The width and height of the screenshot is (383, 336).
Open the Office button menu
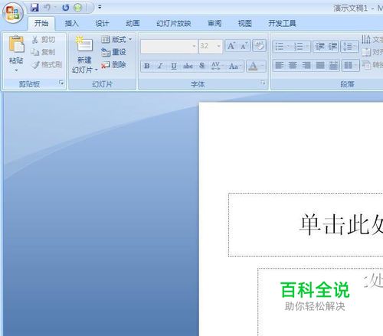[x=13, y=13]
